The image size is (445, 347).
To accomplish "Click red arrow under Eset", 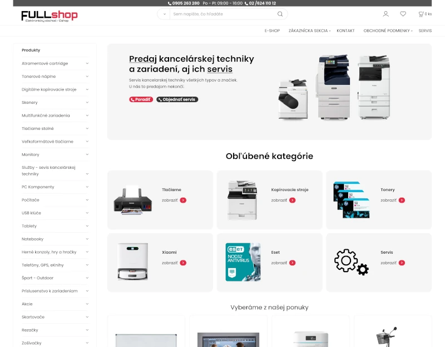I will [293, 263].
